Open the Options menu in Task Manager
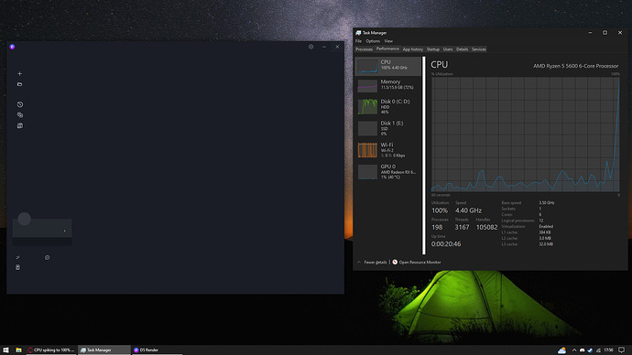Screen dimensions: 632x355 [373, 41]
